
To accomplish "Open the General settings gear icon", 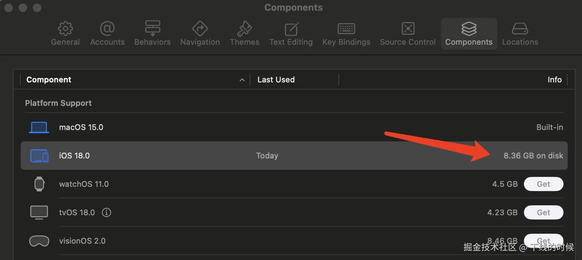I will (x=65, y=28).
